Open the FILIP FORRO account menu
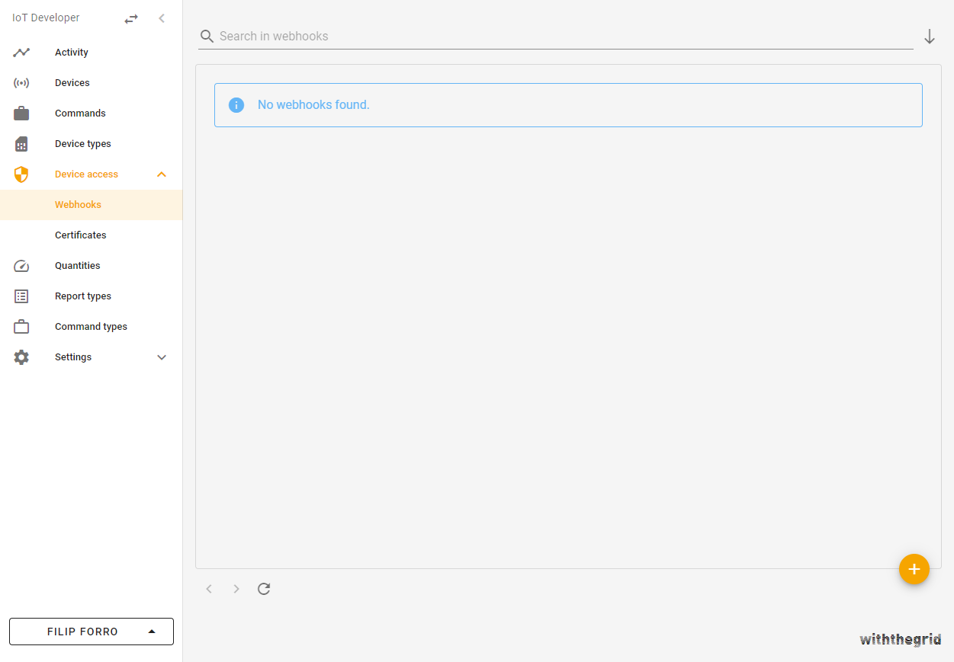Image resolution: width=954 pixels, height=662 pixels. click(x=91, y=631)
